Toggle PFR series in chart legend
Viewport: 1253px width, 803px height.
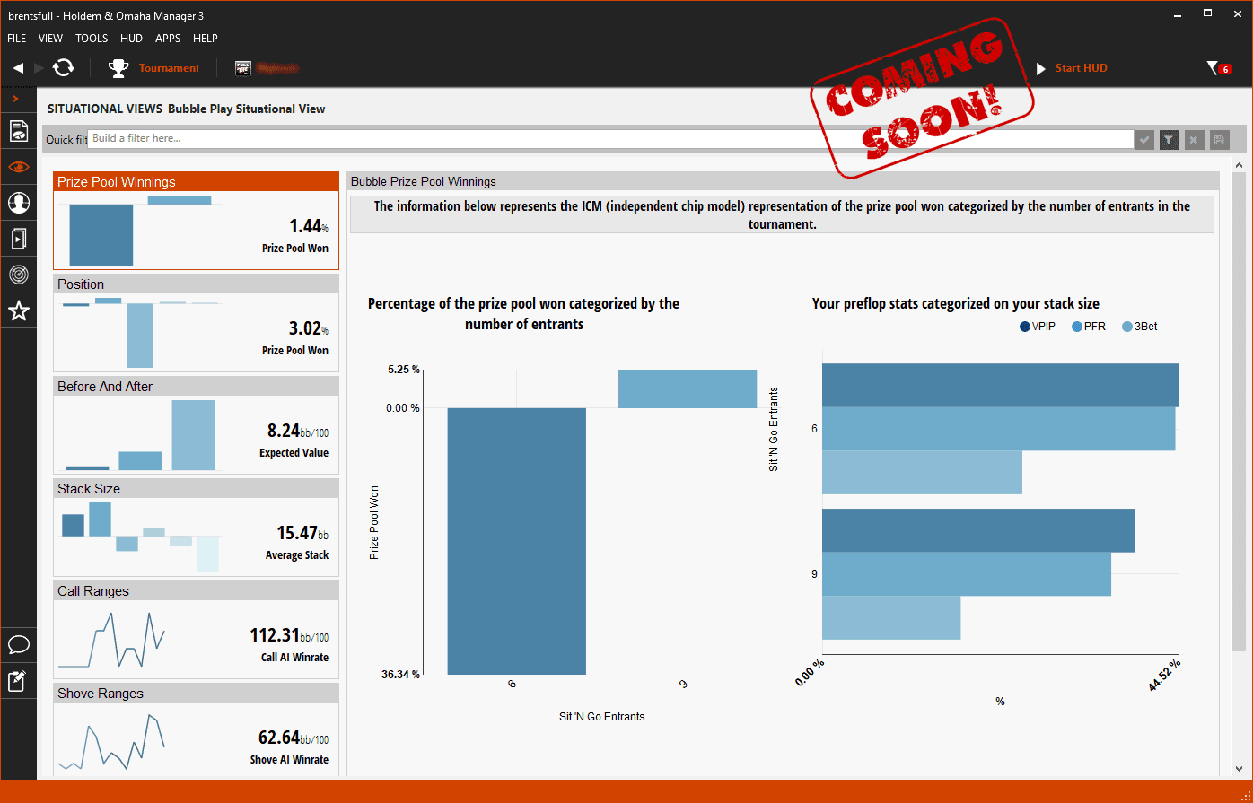tap(1089, 327)
